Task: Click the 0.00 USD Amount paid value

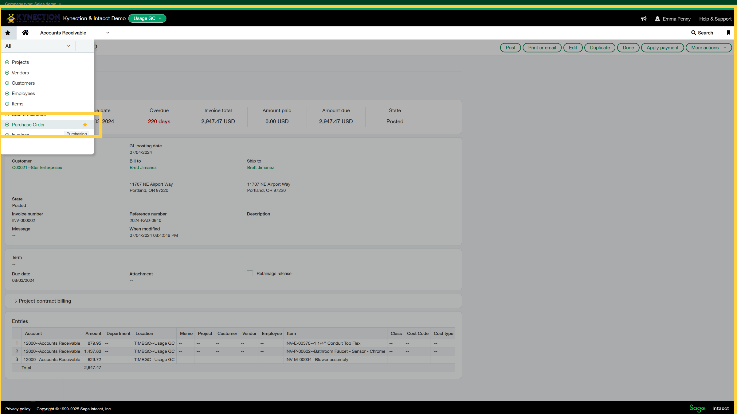Action: [277, 122]
